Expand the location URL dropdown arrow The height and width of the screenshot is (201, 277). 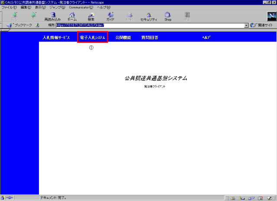[x=246, y=26]
